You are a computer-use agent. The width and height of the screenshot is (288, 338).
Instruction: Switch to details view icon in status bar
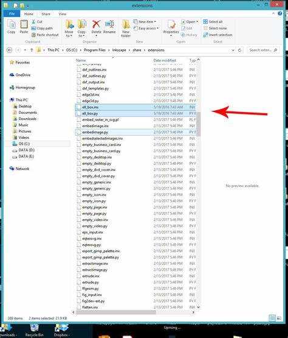coord(272,318)
